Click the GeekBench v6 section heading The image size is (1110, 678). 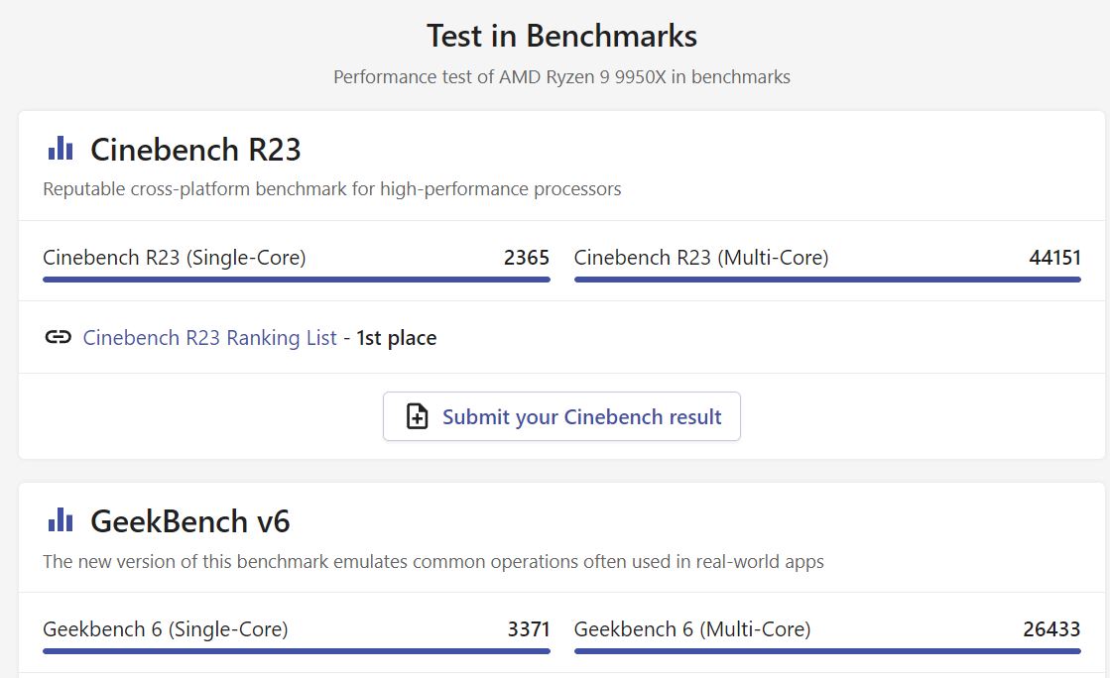[190, 520]
